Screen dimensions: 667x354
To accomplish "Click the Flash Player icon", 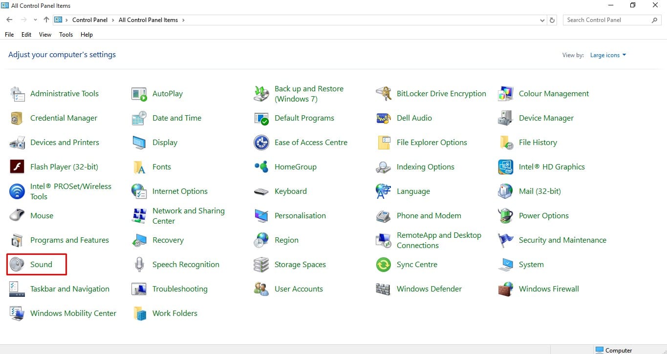I will click(x=17, y=167).
